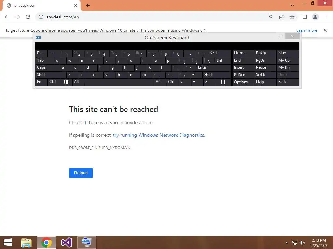Screen dimensions: 333x249
Task: Follow the Learn more link
Action: (307, 30)
